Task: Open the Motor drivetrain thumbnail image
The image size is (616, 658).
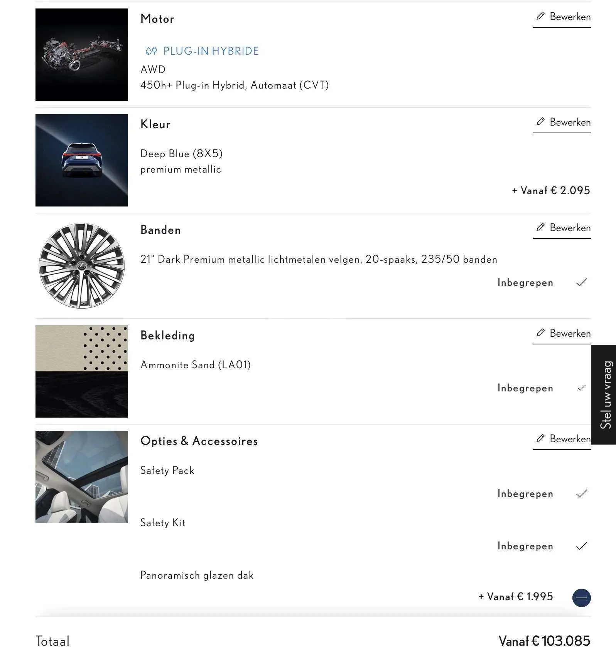Action: click(82, 55)
